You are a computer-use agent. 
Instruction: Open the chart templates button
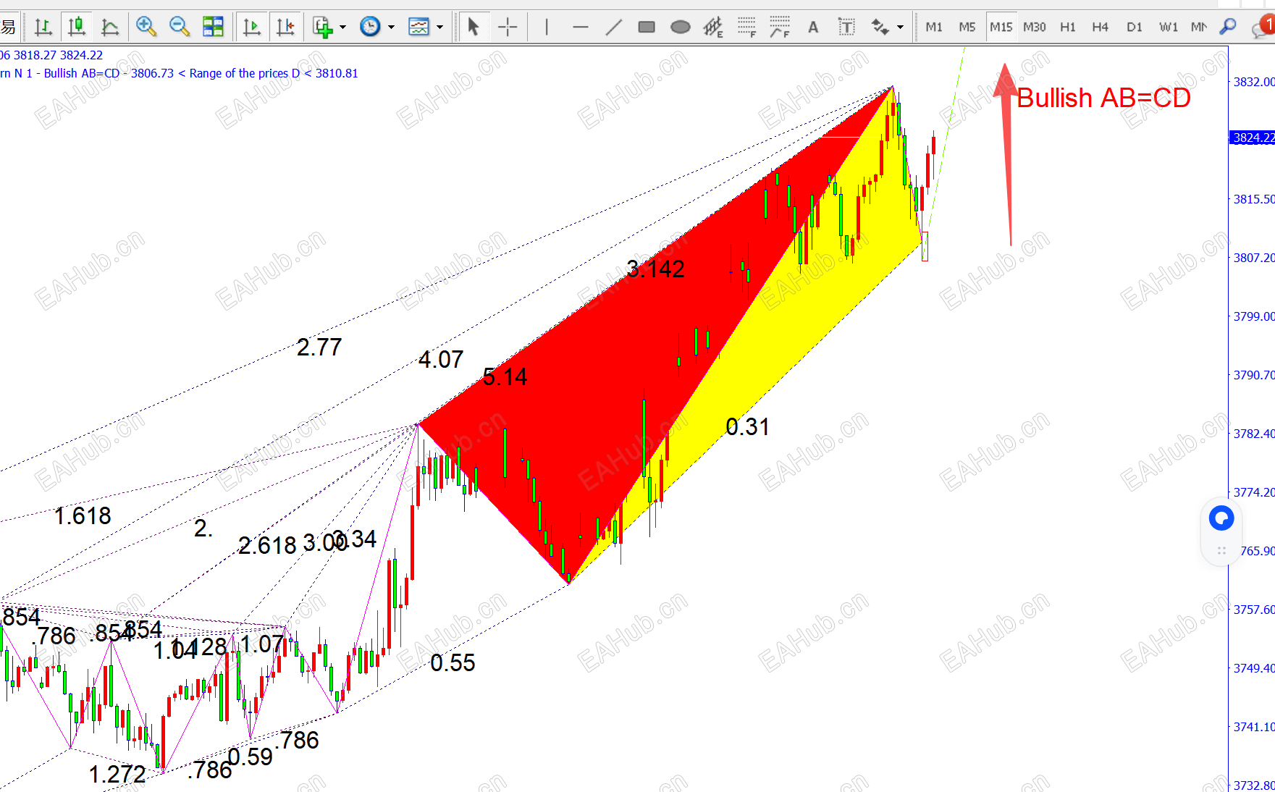click(x=419, y=28)
